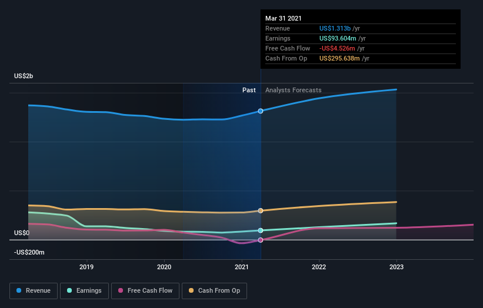Click the Past label on chart
Viewport: 483px width, 308px height.
[x=249, y=90]
